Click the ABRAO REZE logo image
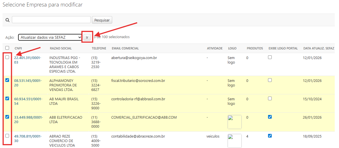339x148 pixels. (x=234, y=141)
